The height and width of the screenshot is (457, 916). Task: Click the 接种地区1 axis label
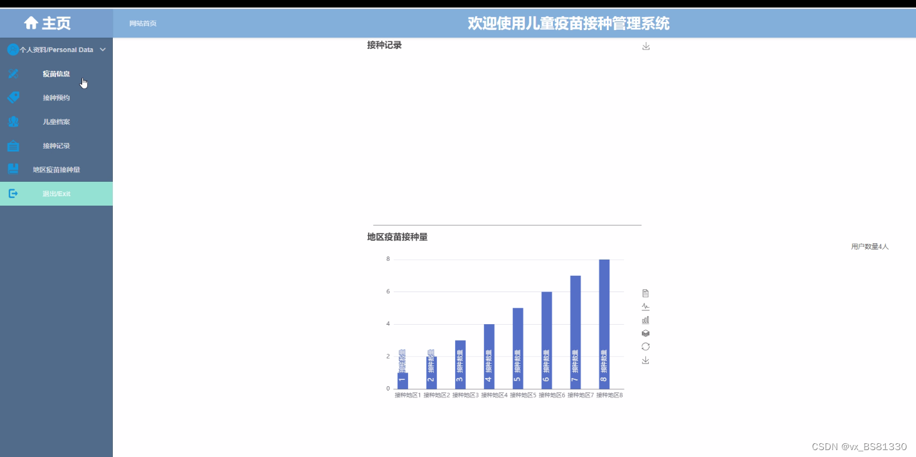point(408,396)
